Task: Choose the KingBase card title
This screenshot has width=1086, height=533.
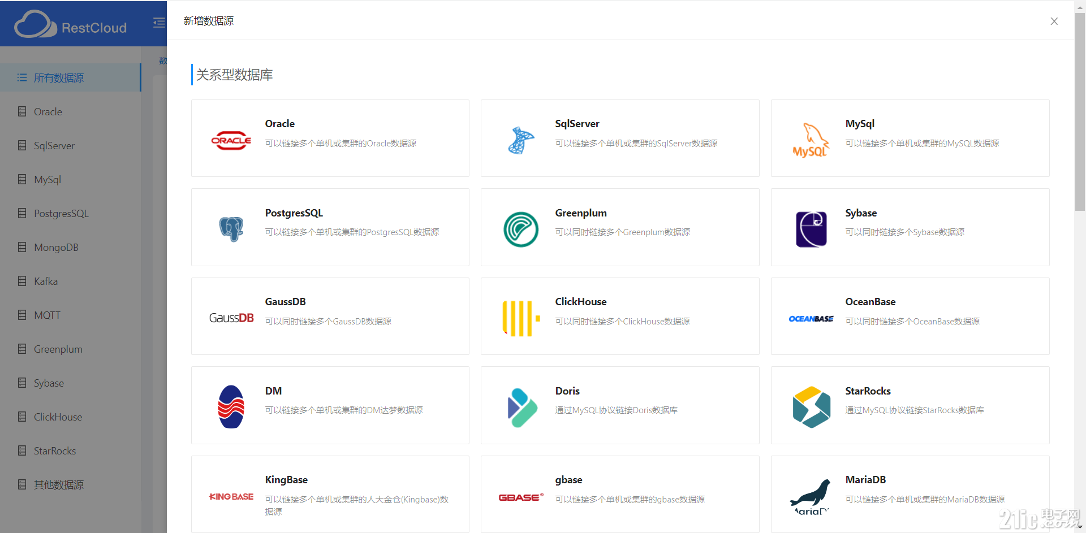Action: coord(286,480)
